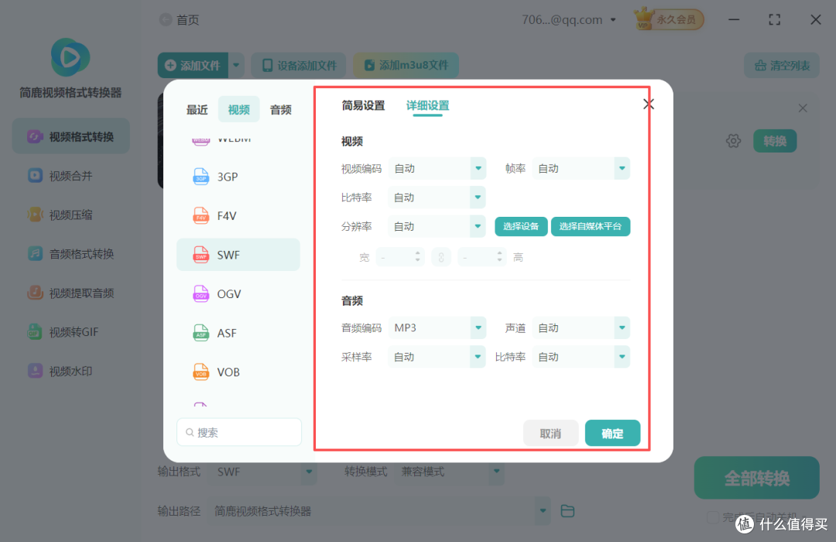Open the account 706...@qq.com menu
The image size is (836, 542).
pos(569,19)
